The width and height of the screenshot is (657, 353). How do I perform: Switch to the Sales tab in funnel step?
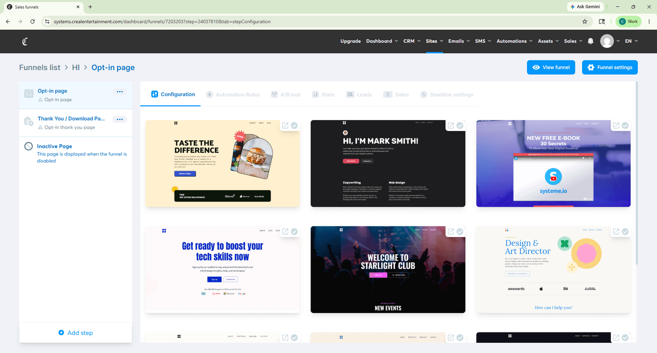click(x=396, y=95)
